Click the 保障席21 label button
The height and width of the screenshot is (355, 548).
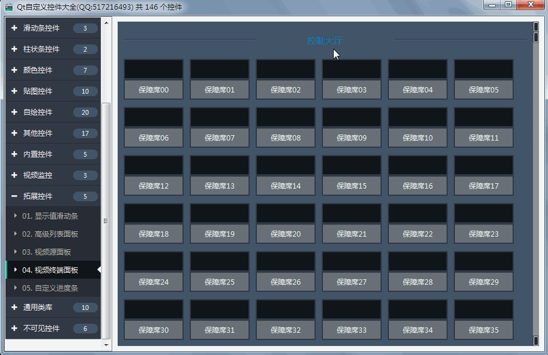coord(352,234)
